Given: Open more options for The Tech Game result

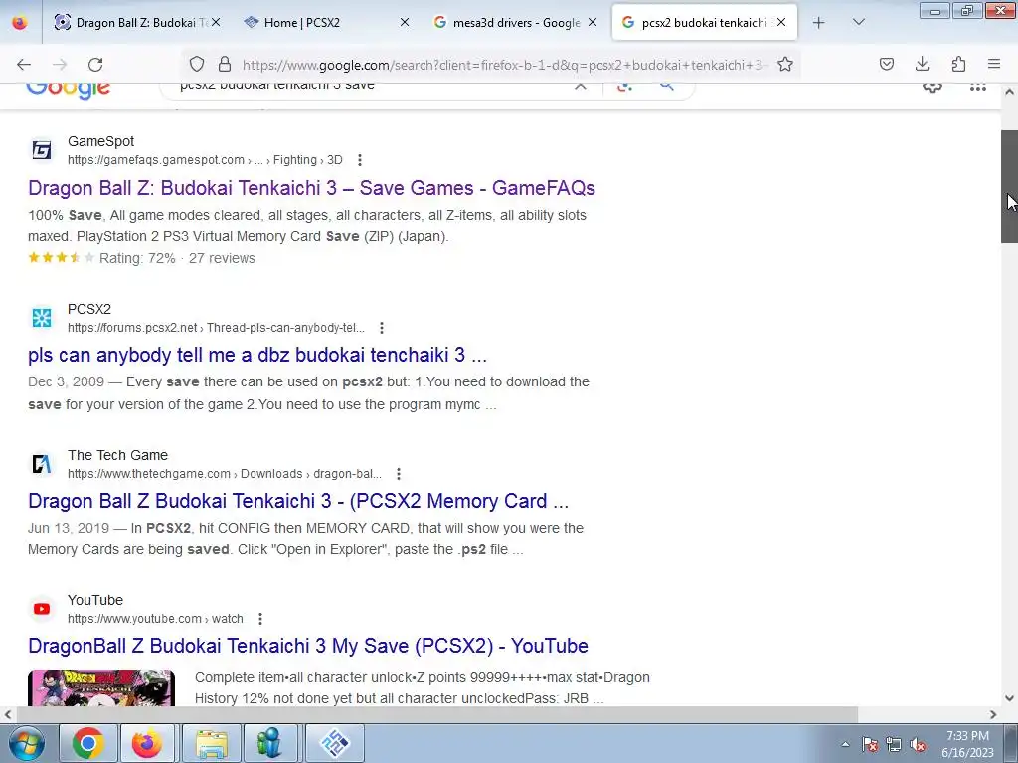Looking at the screenshot, I should (399, 474).
